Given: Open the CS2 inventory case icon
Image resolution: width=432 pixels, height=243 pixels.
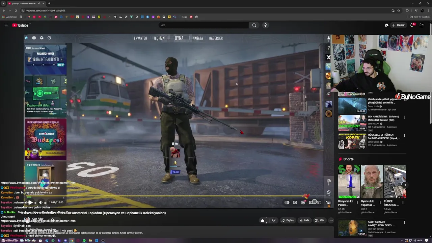Looking at the screenshot, I should [x=34, y=38].
